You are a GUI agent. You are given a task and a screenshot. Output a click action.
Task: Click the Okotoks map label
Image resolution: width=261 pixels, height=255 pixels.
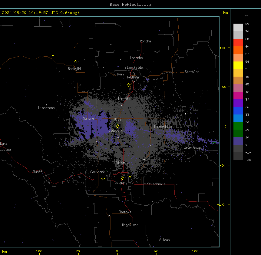click(125, 212)
